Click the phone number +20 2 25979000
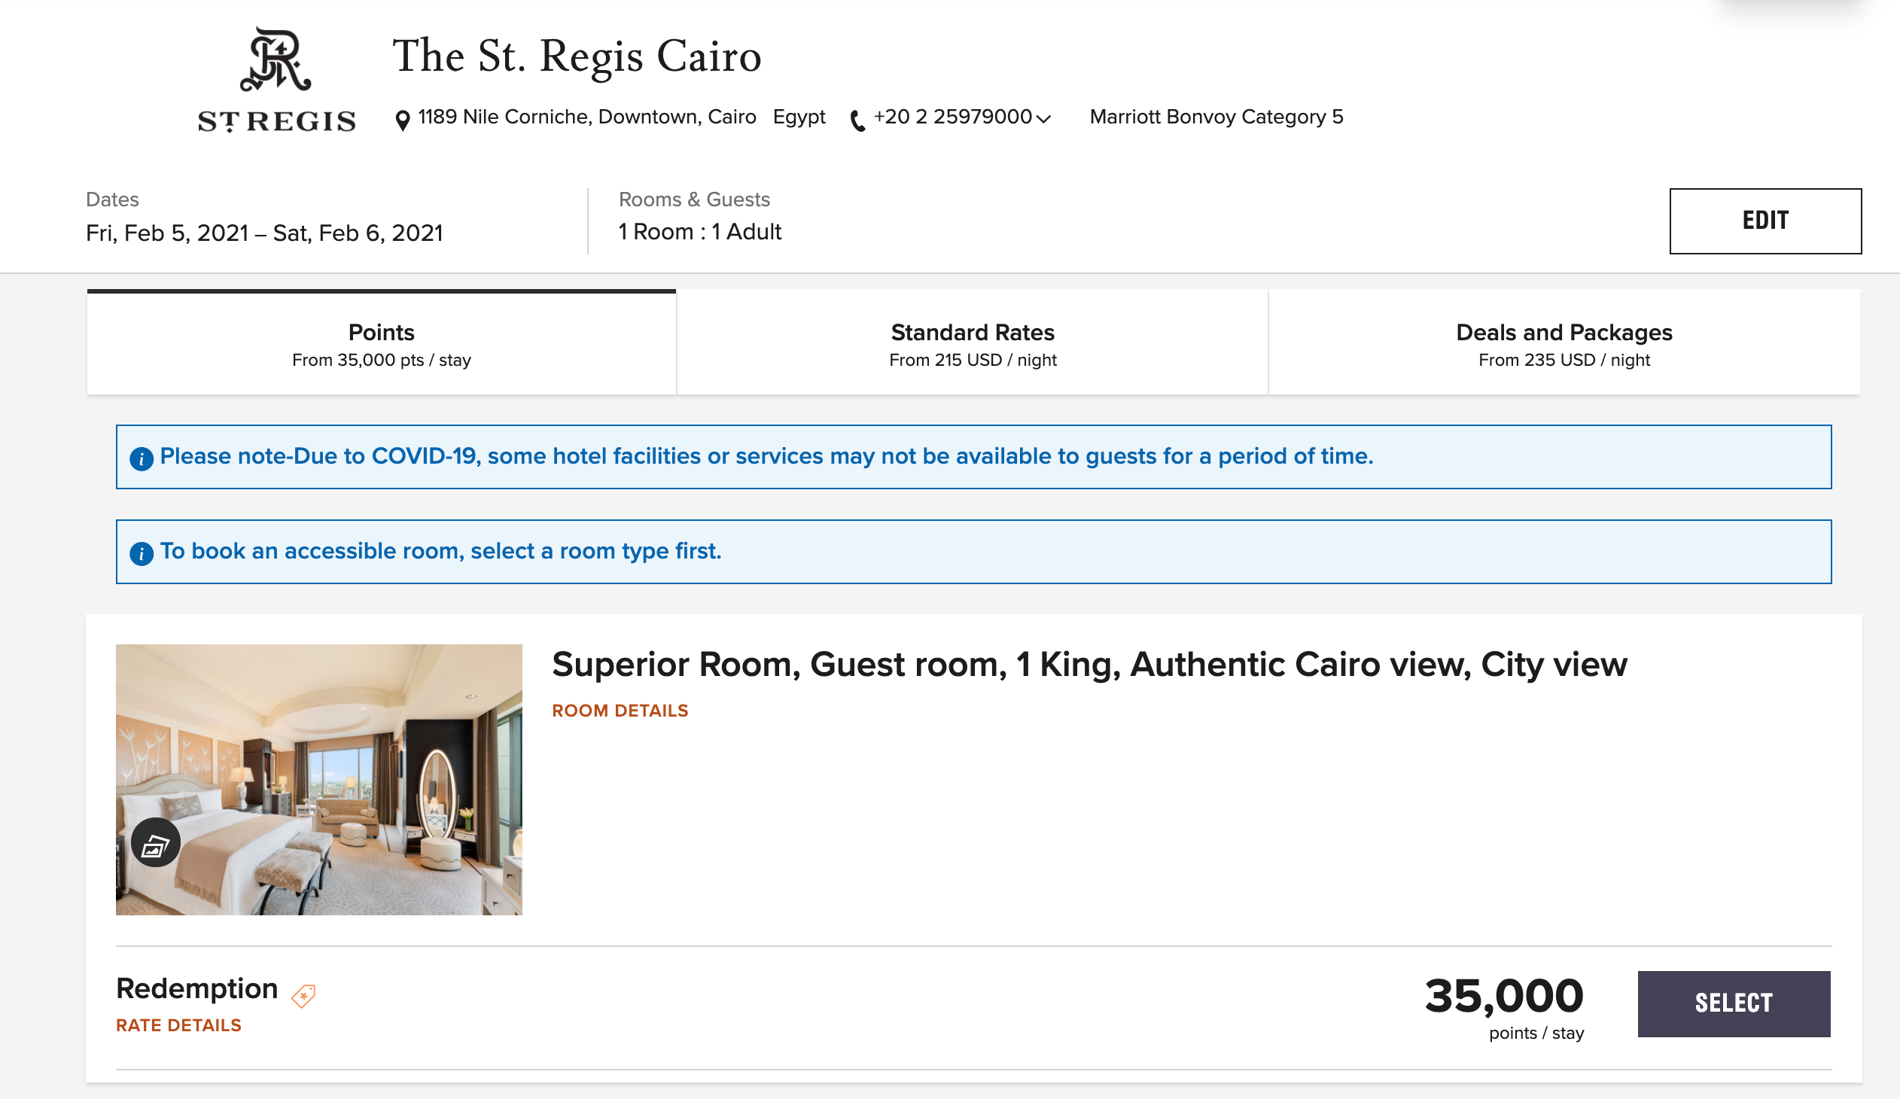The width and height of the screenshot is (1900, 1099). 952,117
